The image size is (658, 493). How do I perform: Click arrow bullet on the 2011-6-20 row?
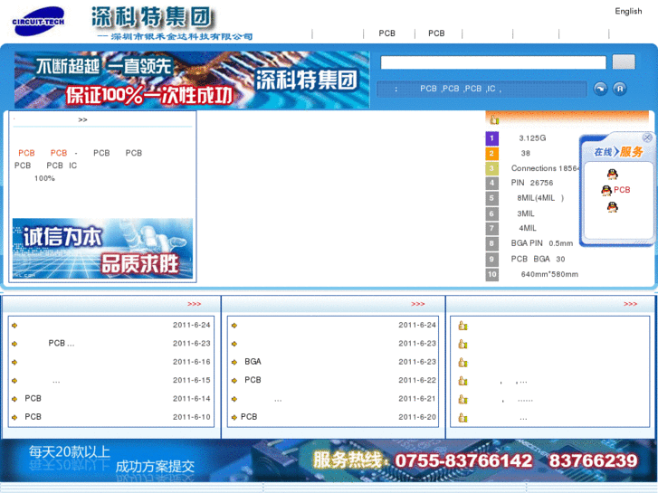(x=234, y=418)
